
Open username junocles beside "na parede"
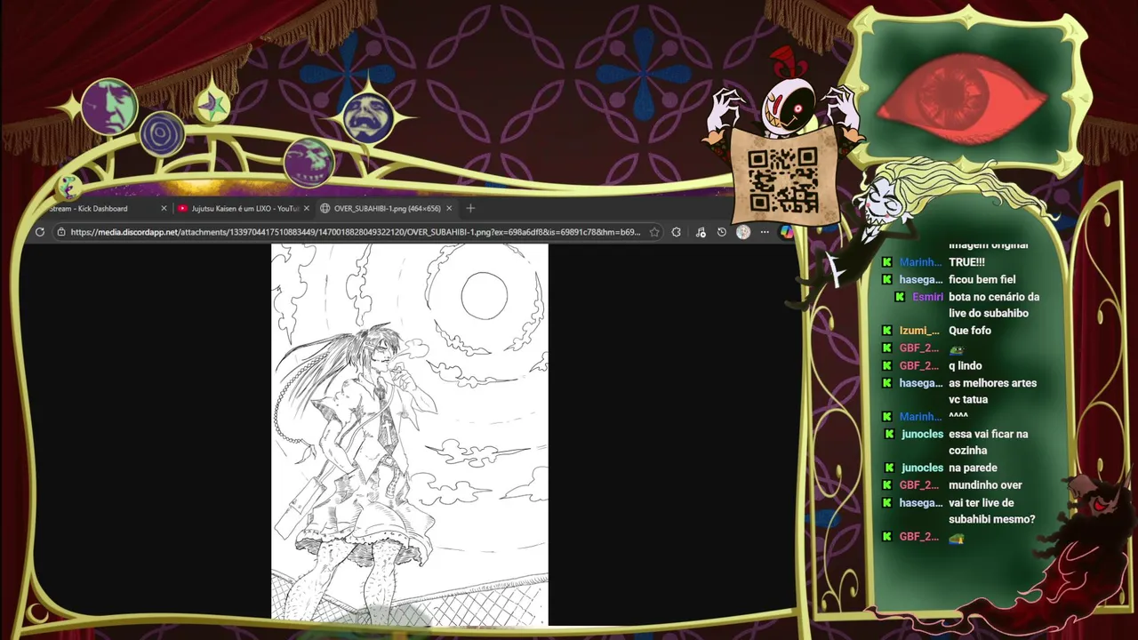[922, 468]
